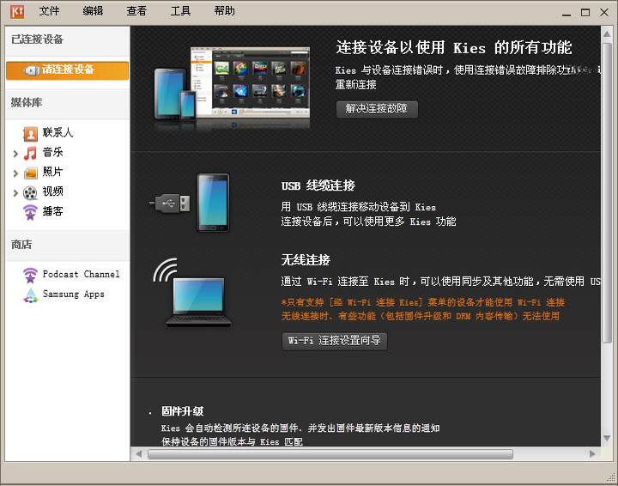Open Samsung Apps store link
This screenshot has width=618, height=486.
73,294
